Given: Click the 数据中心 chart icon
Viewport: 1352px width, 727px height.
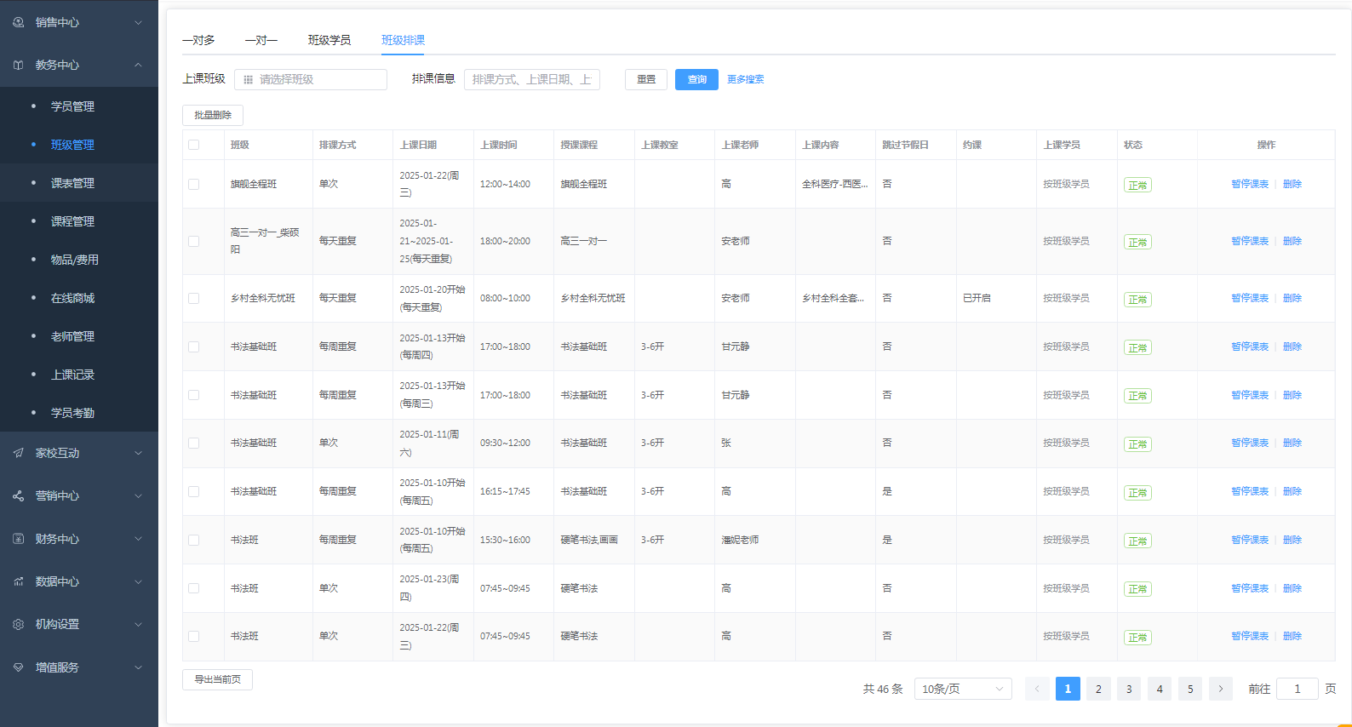Looking at the screenshot, I should (x=18, y=581).
